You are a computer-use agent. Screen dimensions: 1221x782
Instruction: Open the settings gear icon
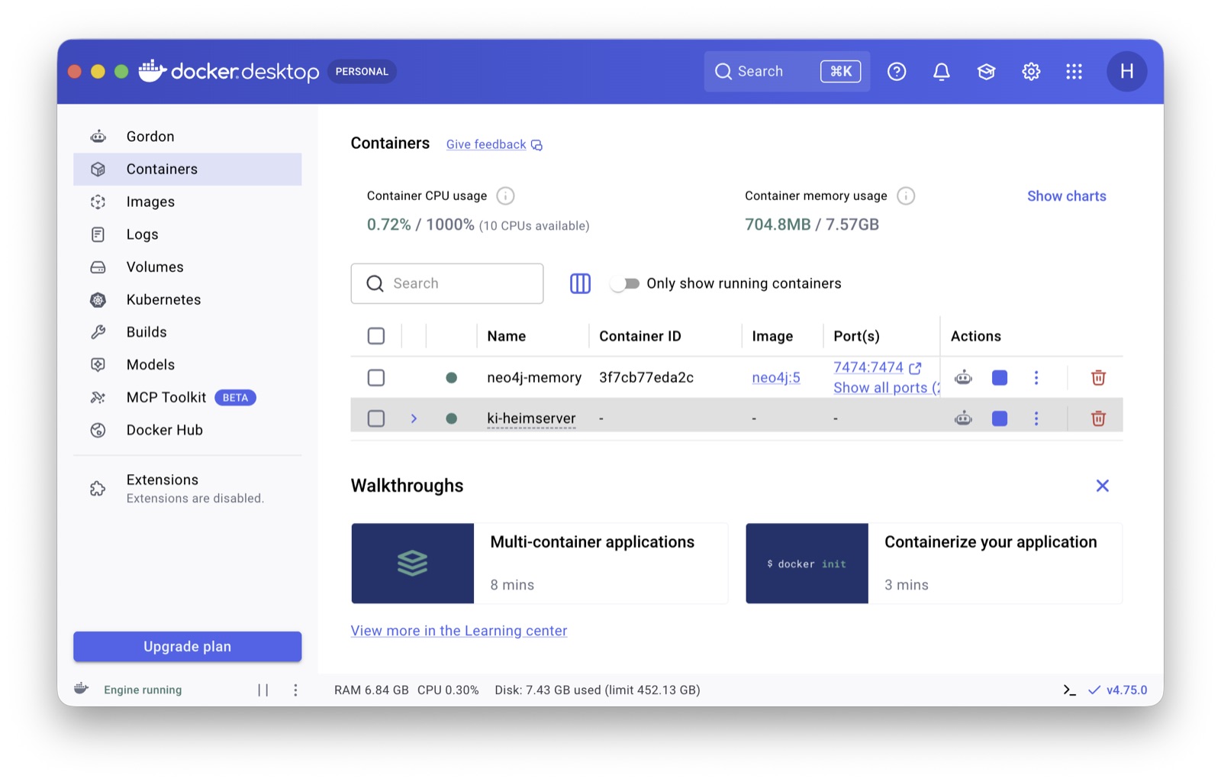[x=1031, y=72]
